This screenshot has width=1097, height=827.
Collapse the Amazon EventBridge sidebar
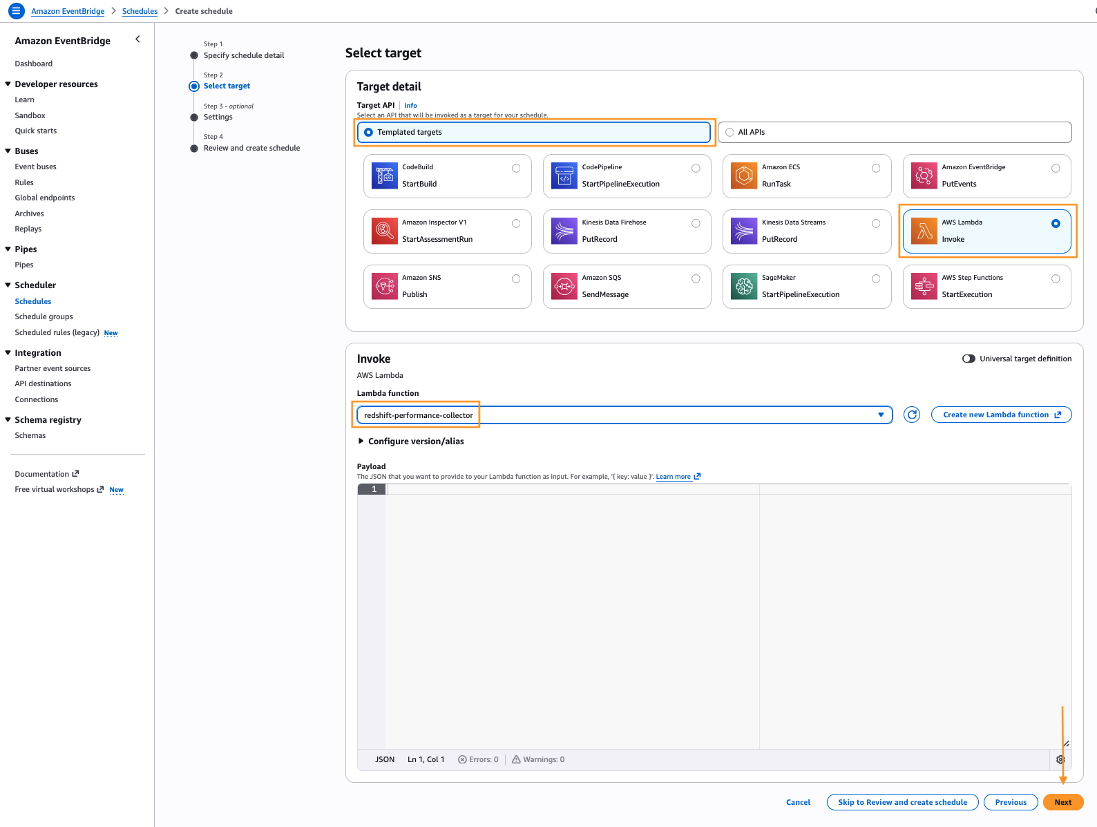(x=138, y=39)
